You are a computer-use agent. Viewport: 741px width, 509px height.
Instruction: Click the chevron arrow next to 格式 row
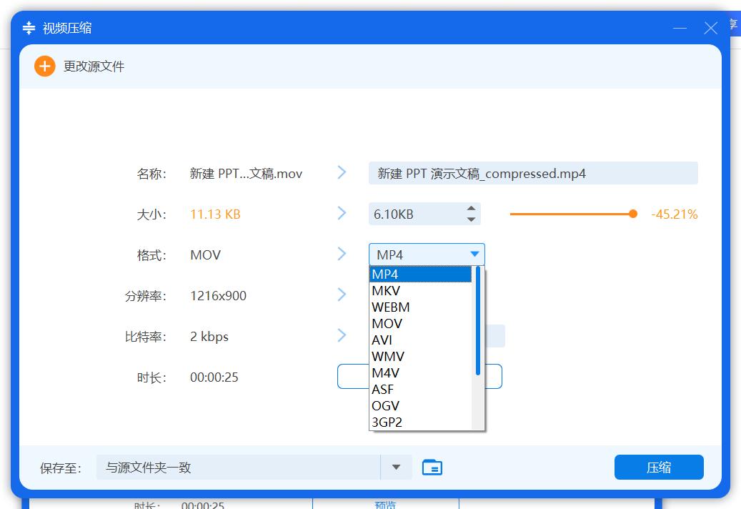[342, 254]
